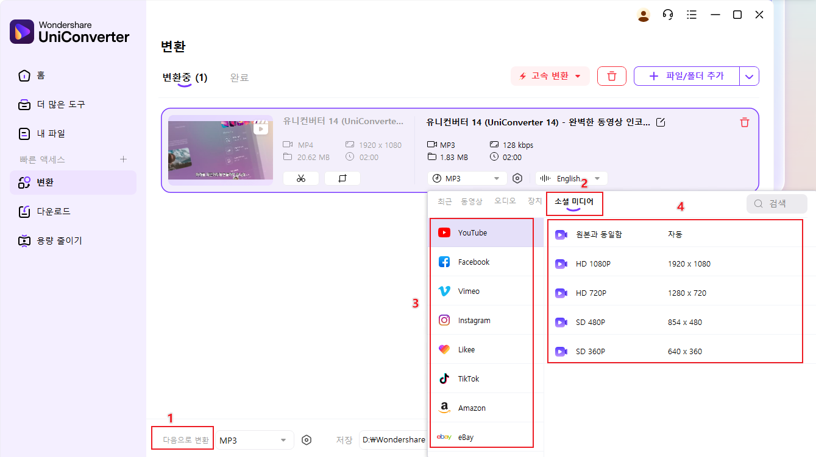
Task: Select the Social Media (소셜 미디어) tab
Action: 573,201
